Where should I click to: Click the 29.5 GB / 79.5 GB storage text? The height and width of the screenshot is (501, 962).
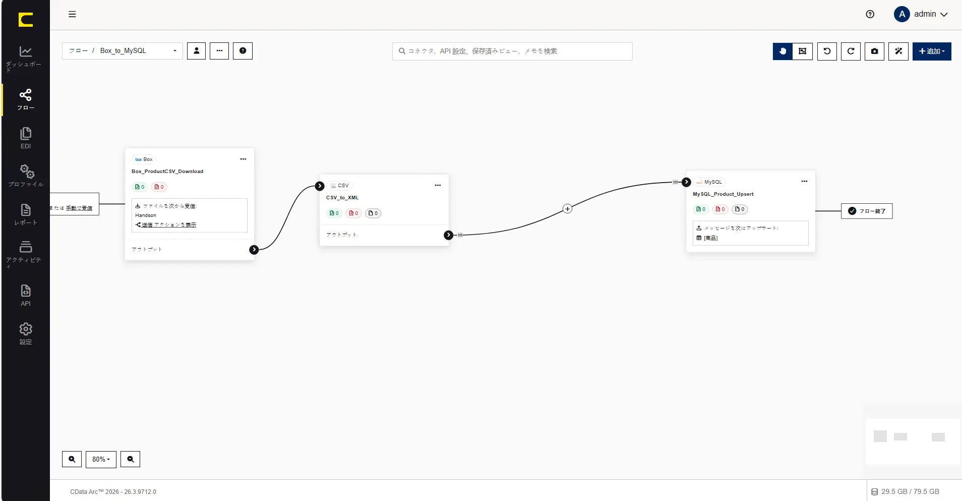tap(910, 492)
